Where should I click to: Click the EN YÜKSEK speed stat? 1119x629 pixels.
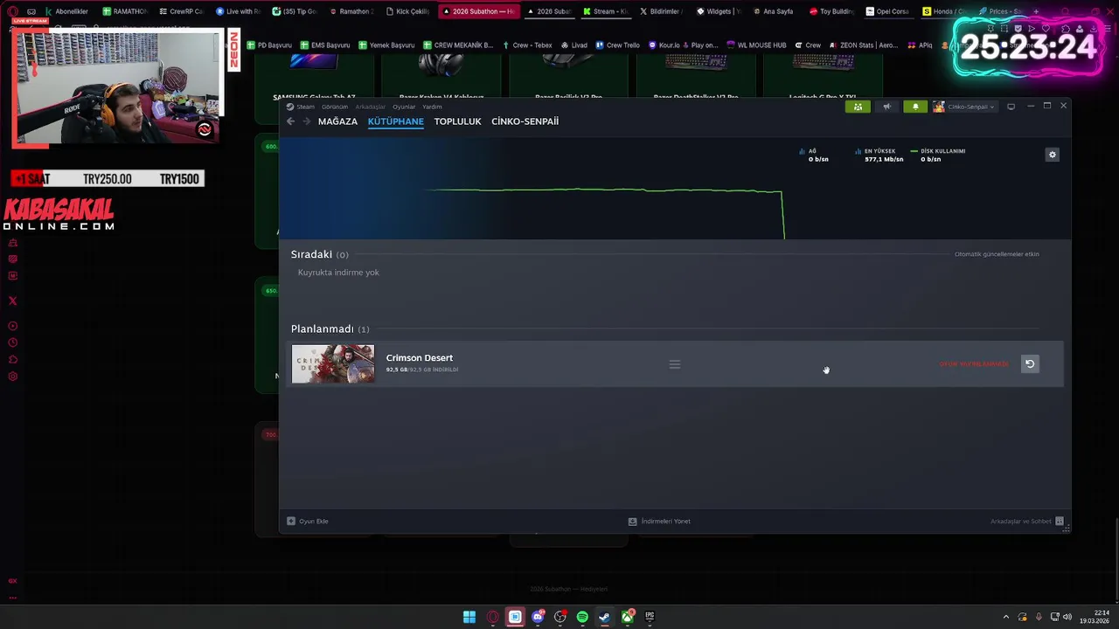click(880, 155)
